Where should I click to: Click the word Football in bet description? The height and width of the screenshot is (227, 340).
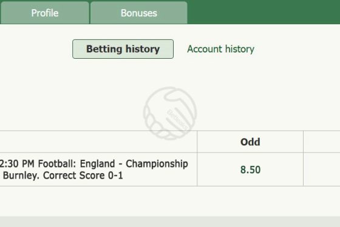tap(57, 163)
